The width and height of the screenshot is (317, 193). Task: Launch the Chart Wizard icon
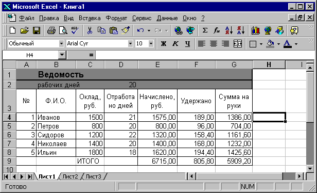256,30
